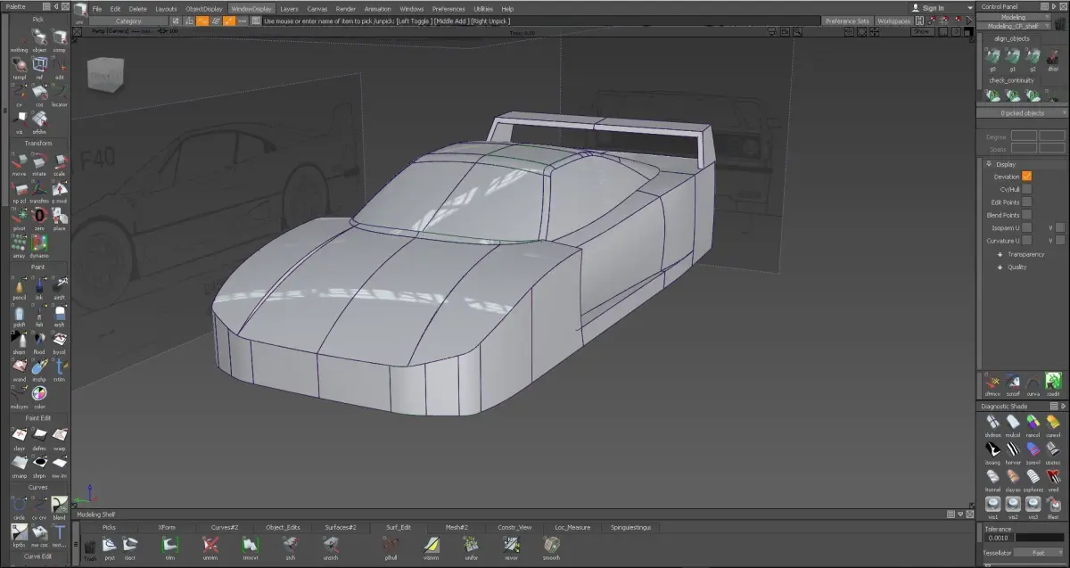Viewport: 1070px width, 568px height.
Task: Open the Utilities menu
Action: [483, 9]
